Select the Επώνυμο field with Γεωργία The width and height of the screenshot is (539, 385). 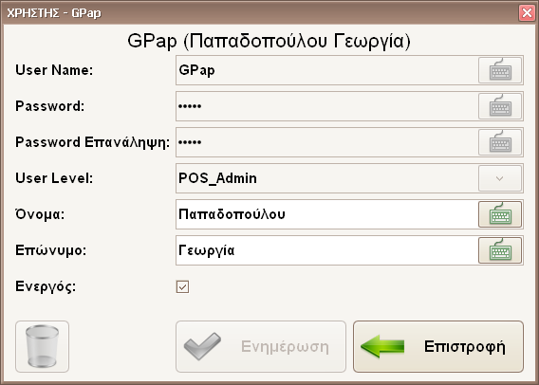coord(326,250)
